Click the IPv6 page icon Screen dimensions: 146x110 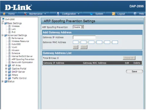pyautogui.click(x=9, y=32)
